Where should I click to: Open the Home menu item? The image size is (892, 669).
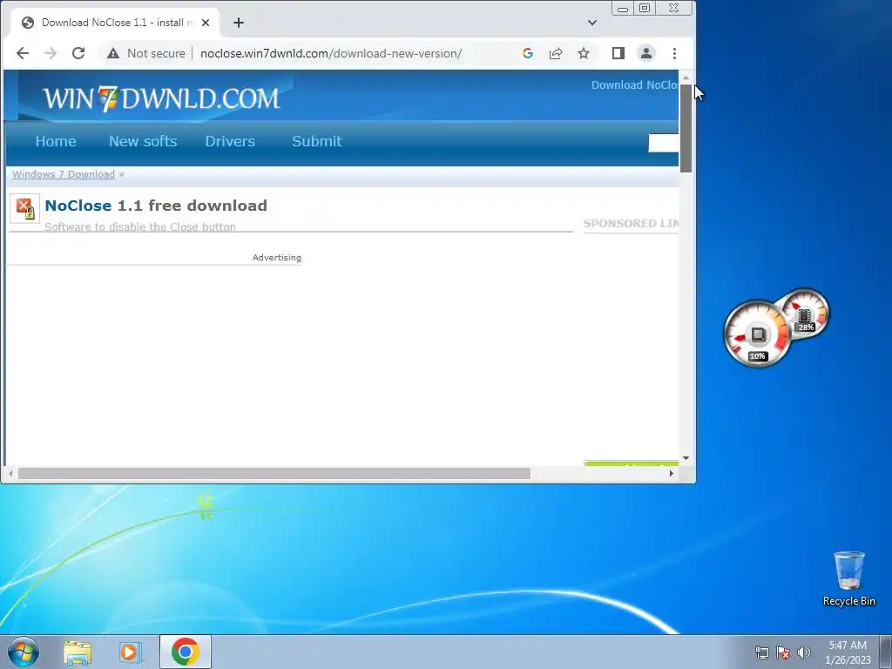pyautogui.click(x=56, y=141)
